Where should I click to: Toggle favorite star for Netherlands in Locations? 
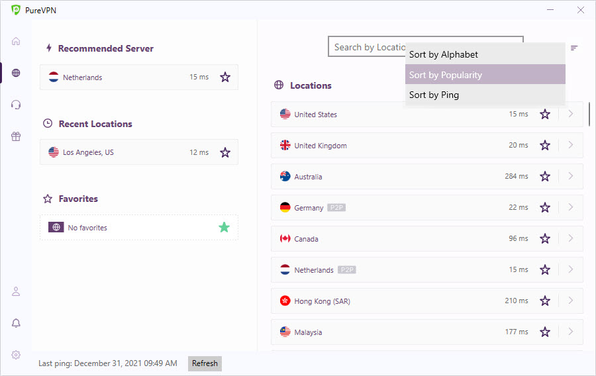(545, 269)
